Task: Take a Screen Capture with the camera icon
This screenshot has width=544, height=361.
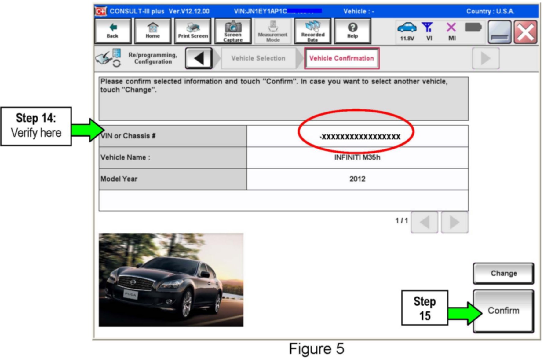Action: coord(233,31)
